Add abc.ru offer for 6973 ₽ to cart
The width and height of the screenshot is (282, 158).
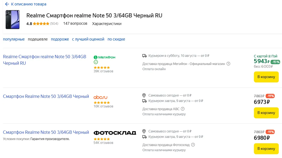[266, 113]
